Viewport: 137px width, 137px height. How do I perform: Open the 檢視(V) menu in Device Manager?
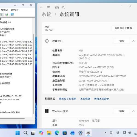[x=4, y=10]
